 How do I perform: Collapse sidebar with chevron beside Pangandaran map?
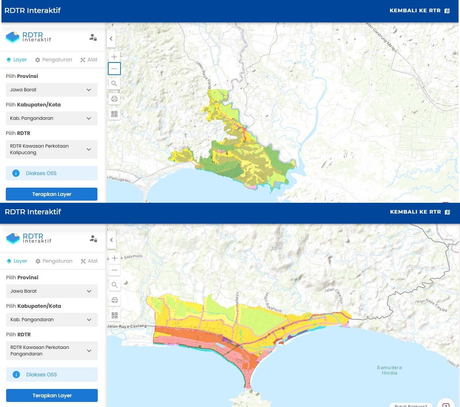point(111,240)
